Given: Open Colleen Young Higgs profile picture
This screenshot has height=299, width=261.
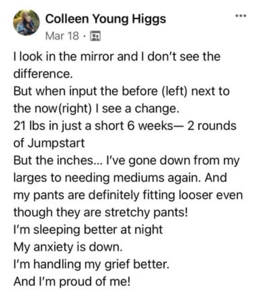Looking at the screenshot, I should (26, 23).
